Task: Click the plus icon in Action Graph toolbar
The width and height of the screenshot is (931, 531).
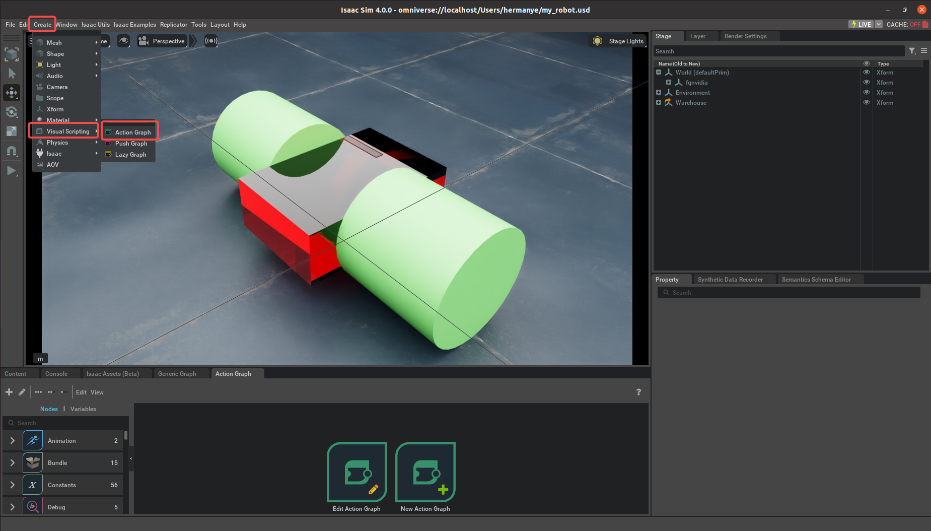Action: tap(9, 392)
